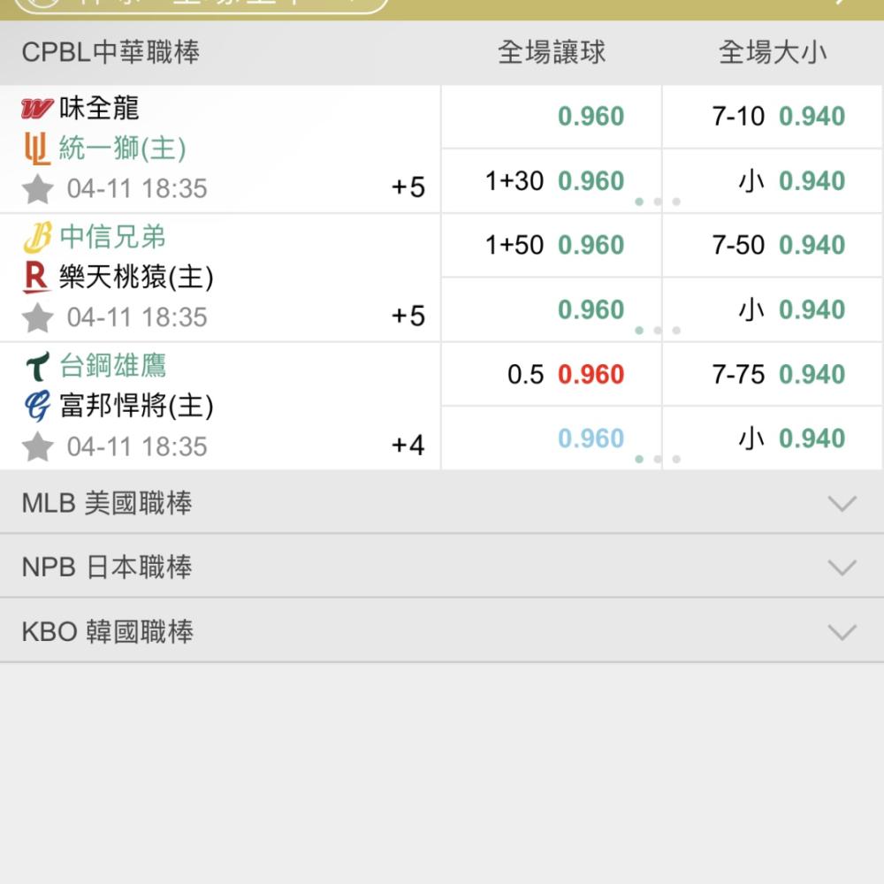The height and width of the screenshot is (884, 884).
Task: Click the CTBC Brothers team logo
Action: 38,237
